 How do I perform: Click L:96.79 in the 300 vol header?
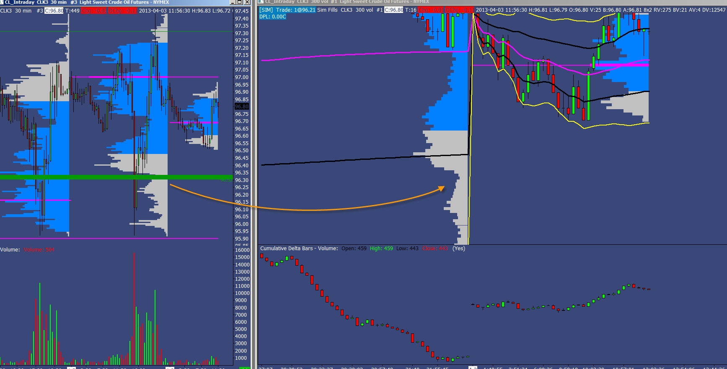click(x=559, y=10)
